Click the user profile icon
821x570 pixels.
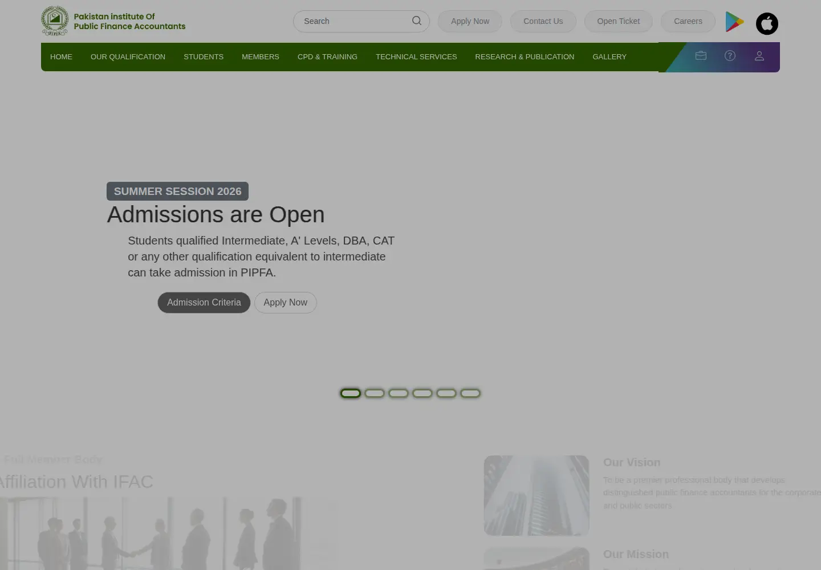tap(759, 56)
